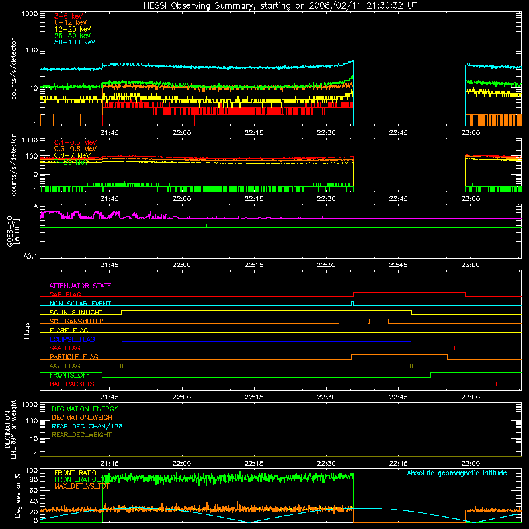529x529 pixels.
Task: Click the 80 tick label in bottom panel
Action: pos(34,479)
